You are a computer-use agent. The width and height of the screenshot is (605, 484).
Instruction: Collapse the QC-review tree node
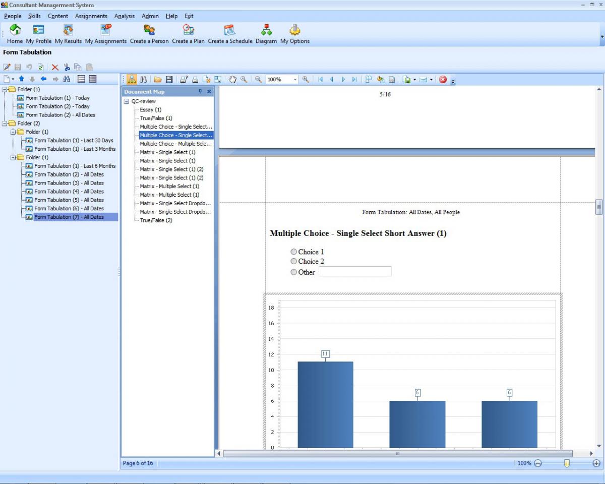(127, 101)
